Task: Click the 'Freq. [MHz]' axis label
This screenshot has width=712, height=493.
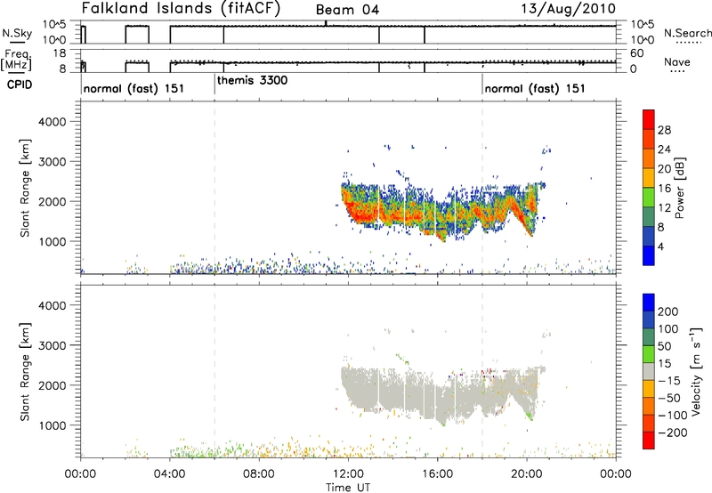Action: (x=17, y=60)
